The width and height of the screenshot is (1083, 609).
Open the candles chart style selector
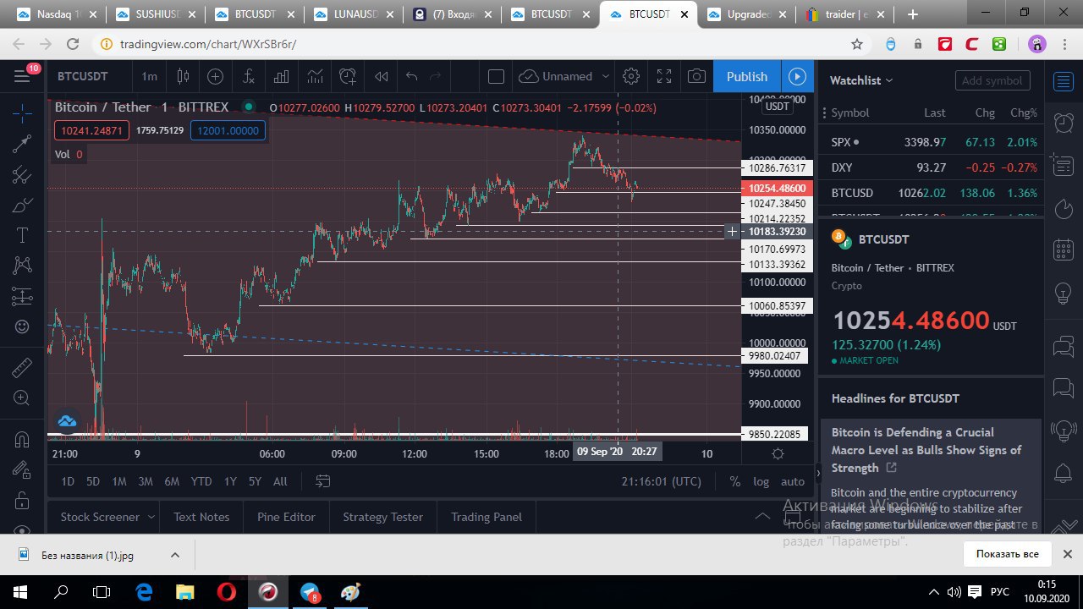point(183,76)
